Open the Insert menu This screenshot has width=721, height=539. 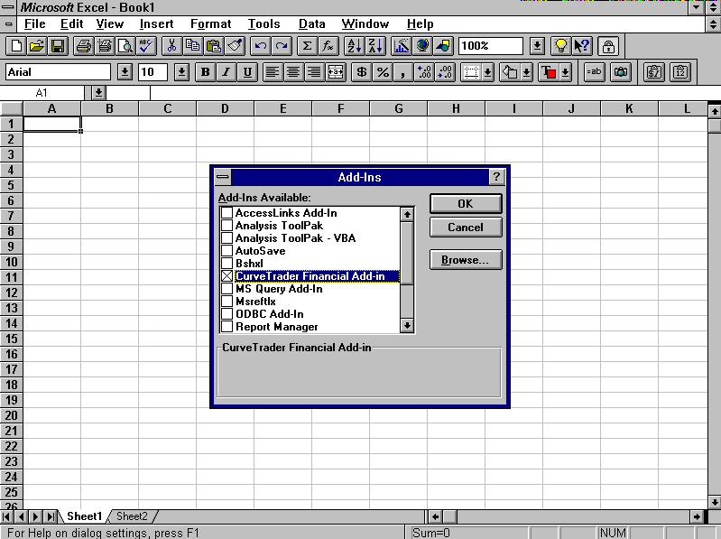[156, 23]
